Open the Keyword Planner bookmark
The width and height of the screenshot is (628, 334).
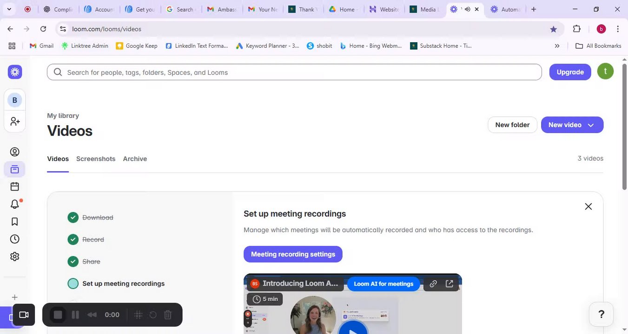268,46
